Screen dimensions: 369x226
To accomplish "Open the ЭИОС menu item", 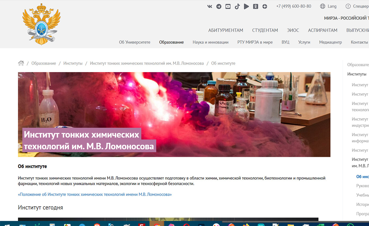I will pyautogui.click(x=293, y=30).
